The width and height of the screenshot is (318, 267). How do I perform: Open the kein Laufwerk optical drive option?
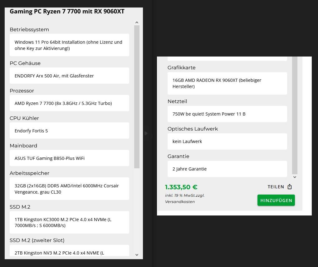pos(227,141)
